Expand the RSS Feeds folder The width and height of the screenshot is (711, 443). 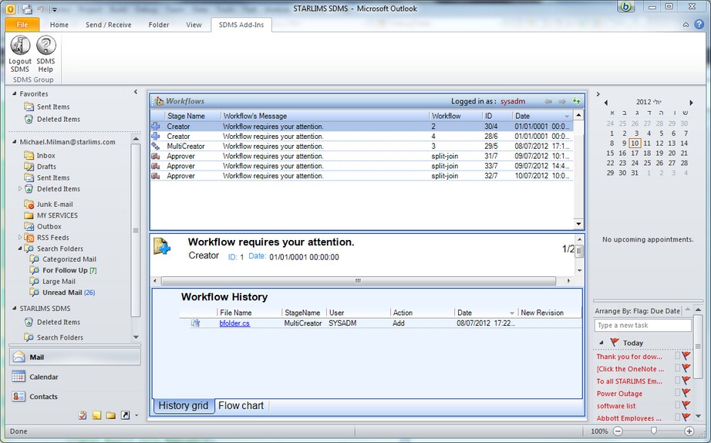(x=19, y=238)
